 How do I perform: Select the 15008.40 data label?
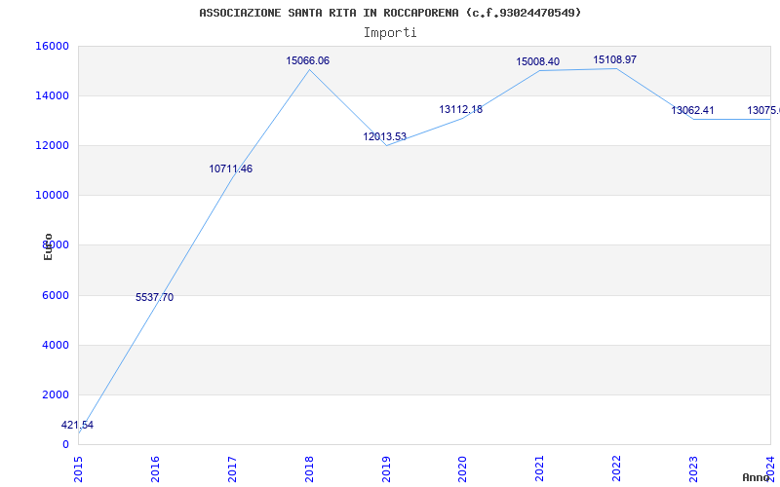click(x=538, y=61)
